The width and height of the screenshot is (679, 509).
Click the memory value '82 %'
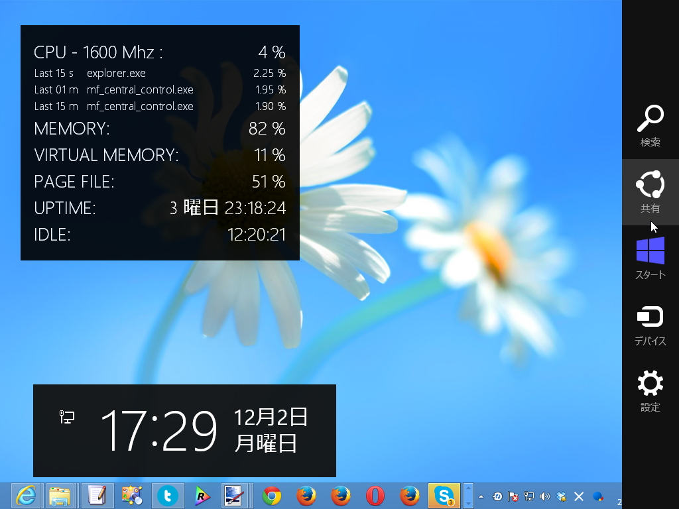(x=267, y=129)
